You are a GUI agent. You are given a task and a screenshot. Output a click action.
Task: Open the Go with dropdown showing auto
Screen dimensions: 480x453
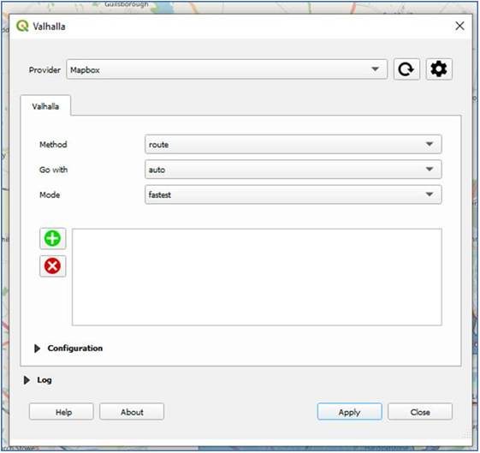pyautogui.click(x=293, y=170)
